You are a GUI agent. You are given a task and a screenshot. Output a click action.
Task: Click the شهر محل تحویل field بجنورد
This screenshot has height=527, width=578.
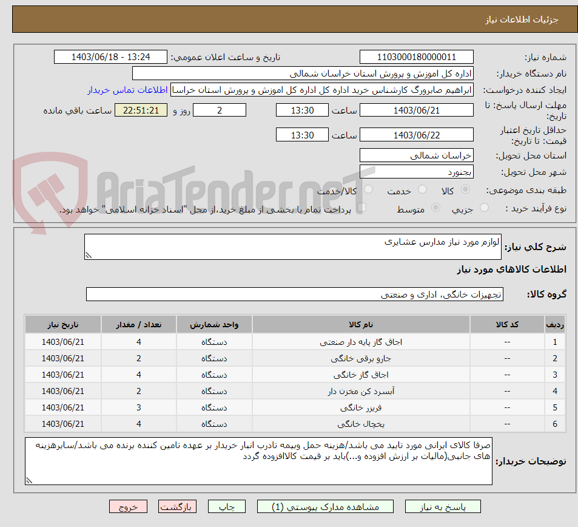pyautogui.click(x=417, y=172)
